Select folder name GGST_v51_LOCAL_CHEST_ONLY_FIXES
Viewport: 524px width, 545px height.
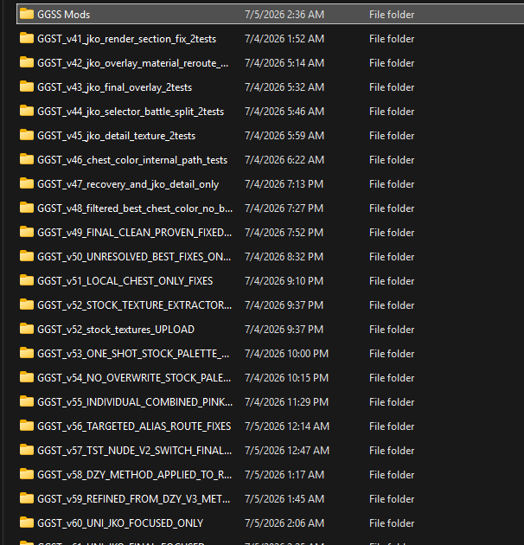click(x=125, y=281)
